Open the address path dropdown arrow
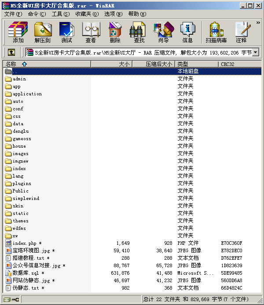 point(256,52)
